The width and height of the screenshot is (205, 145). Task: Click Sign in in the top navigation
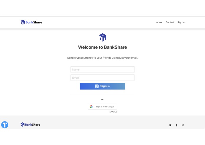click(181, 22)
